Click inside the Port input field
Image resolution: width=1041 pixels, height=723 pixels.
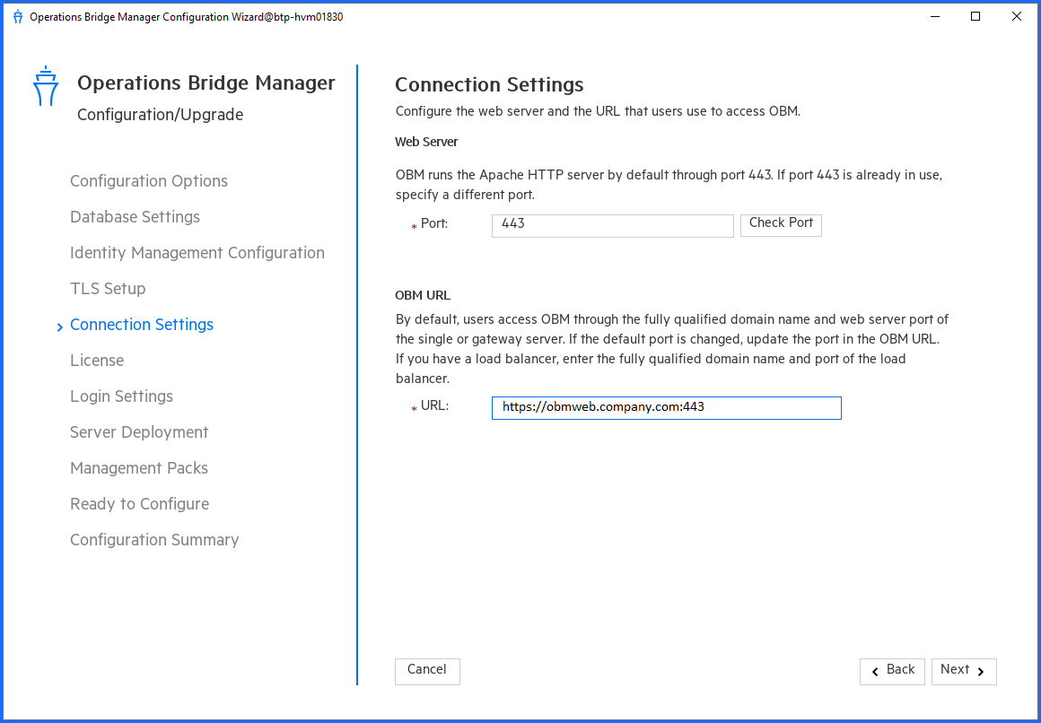click(x=612, y=225)
